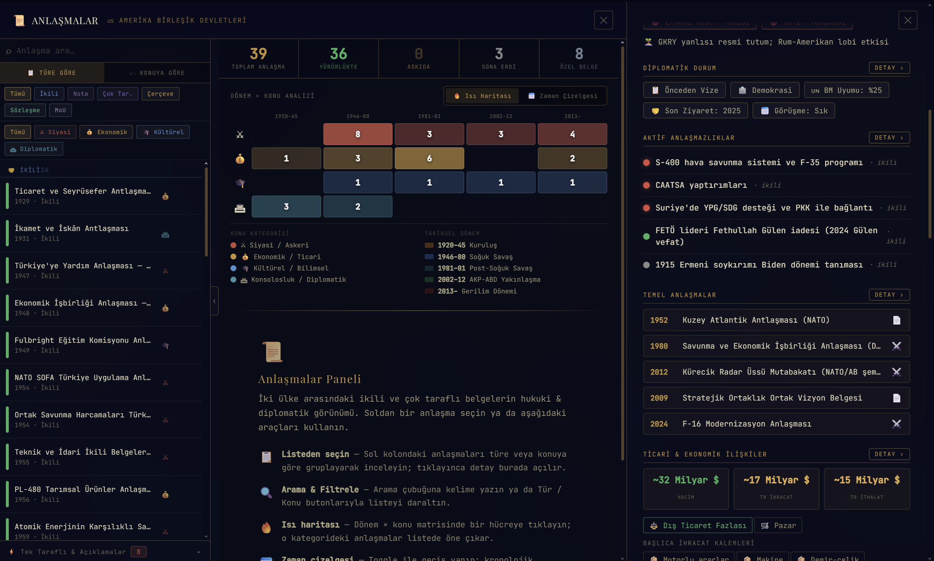Enable the Siyasi topic filter
This screenshot has height=561, width=934.
pyautogui.click(x=55, y=132)
